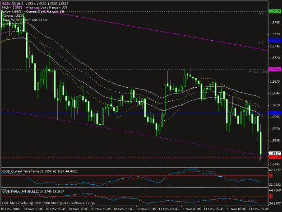This screenshot has height=212, width=282.
Task: Click the 1.5620 price axis label
Action: coord(275,105)
